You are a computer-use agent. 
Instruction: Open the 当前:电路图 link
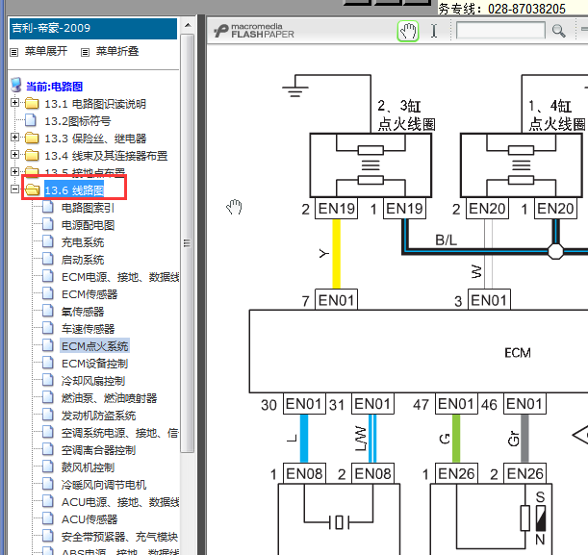(55, 87)
